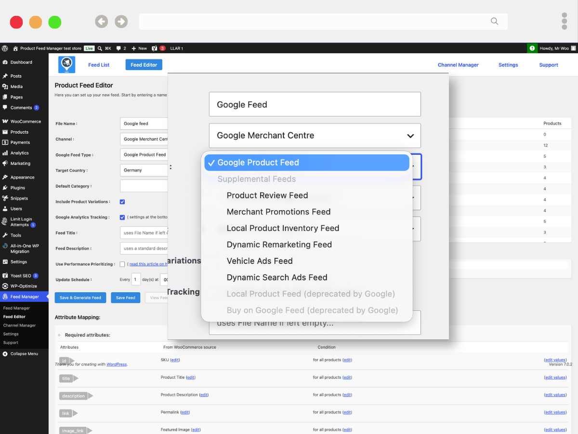Open Users via its sidebar icon

click(x=5, y=209)
